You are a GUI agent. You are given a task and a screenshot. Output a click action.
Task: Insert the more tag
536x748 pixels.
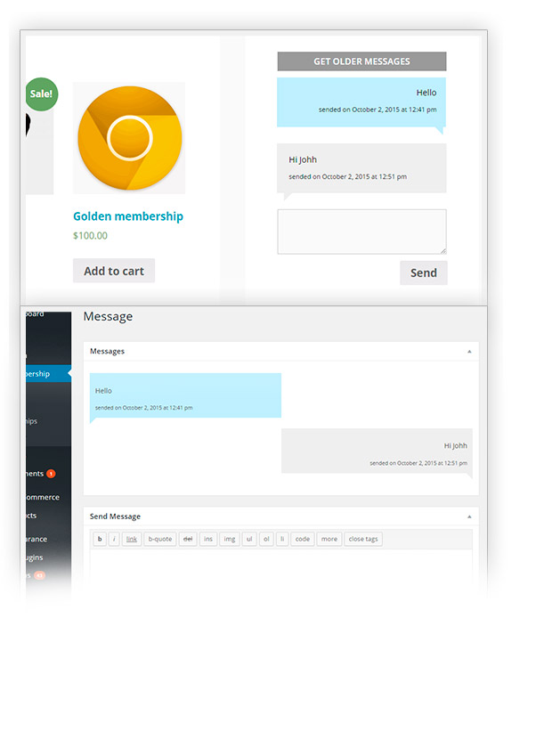[x=329, y=539]
